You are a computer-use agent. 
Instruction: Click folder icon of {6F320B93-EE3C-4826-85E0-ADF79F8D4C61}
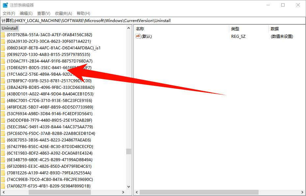pos(3,166)
